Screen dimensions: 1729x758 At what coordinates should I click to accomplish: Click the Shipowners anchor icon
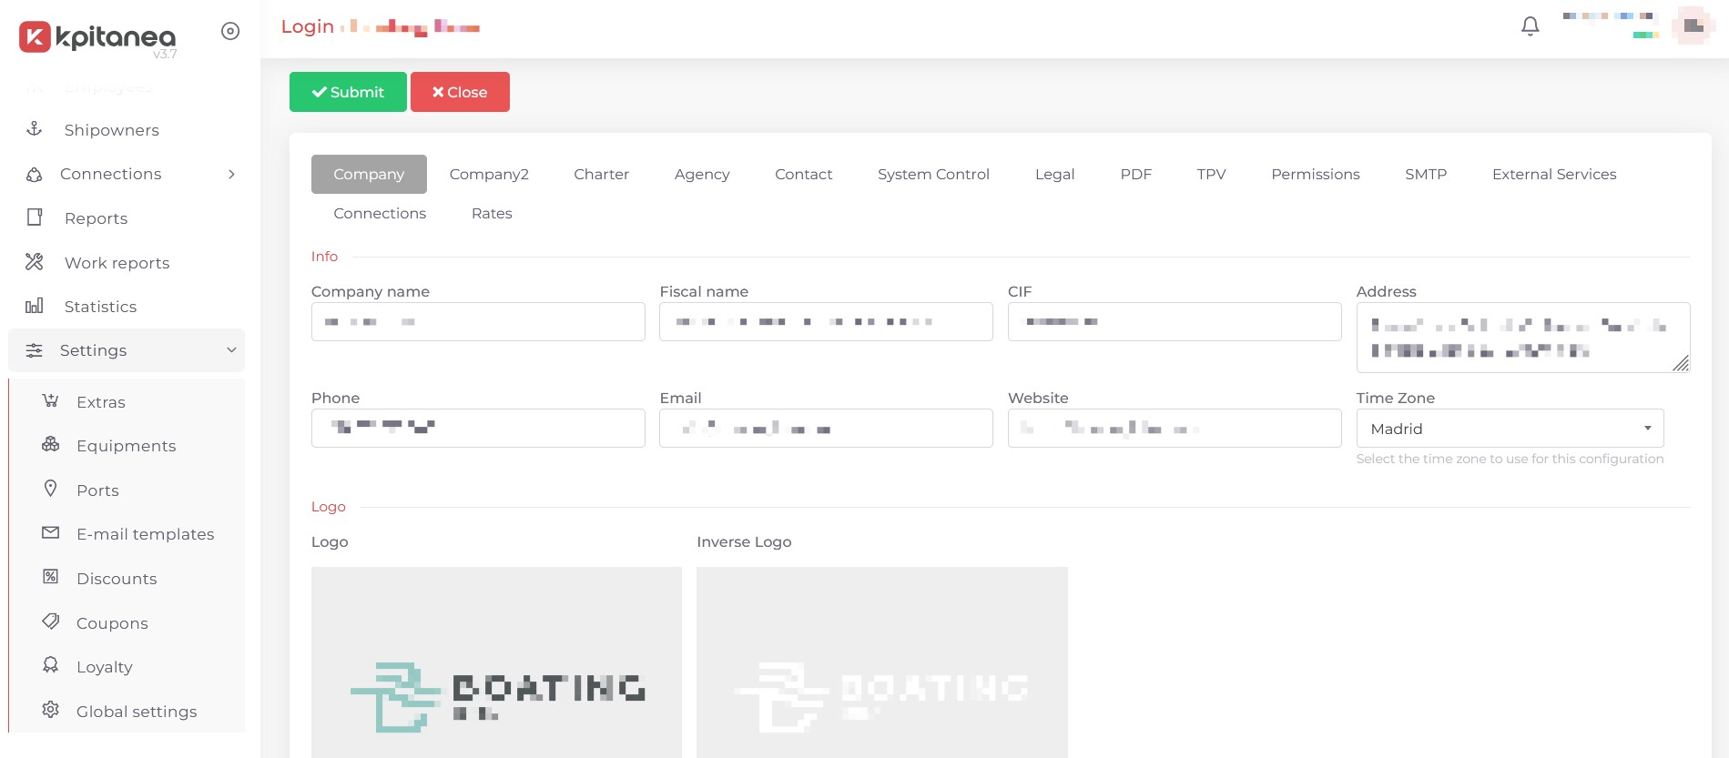[35, 129]
